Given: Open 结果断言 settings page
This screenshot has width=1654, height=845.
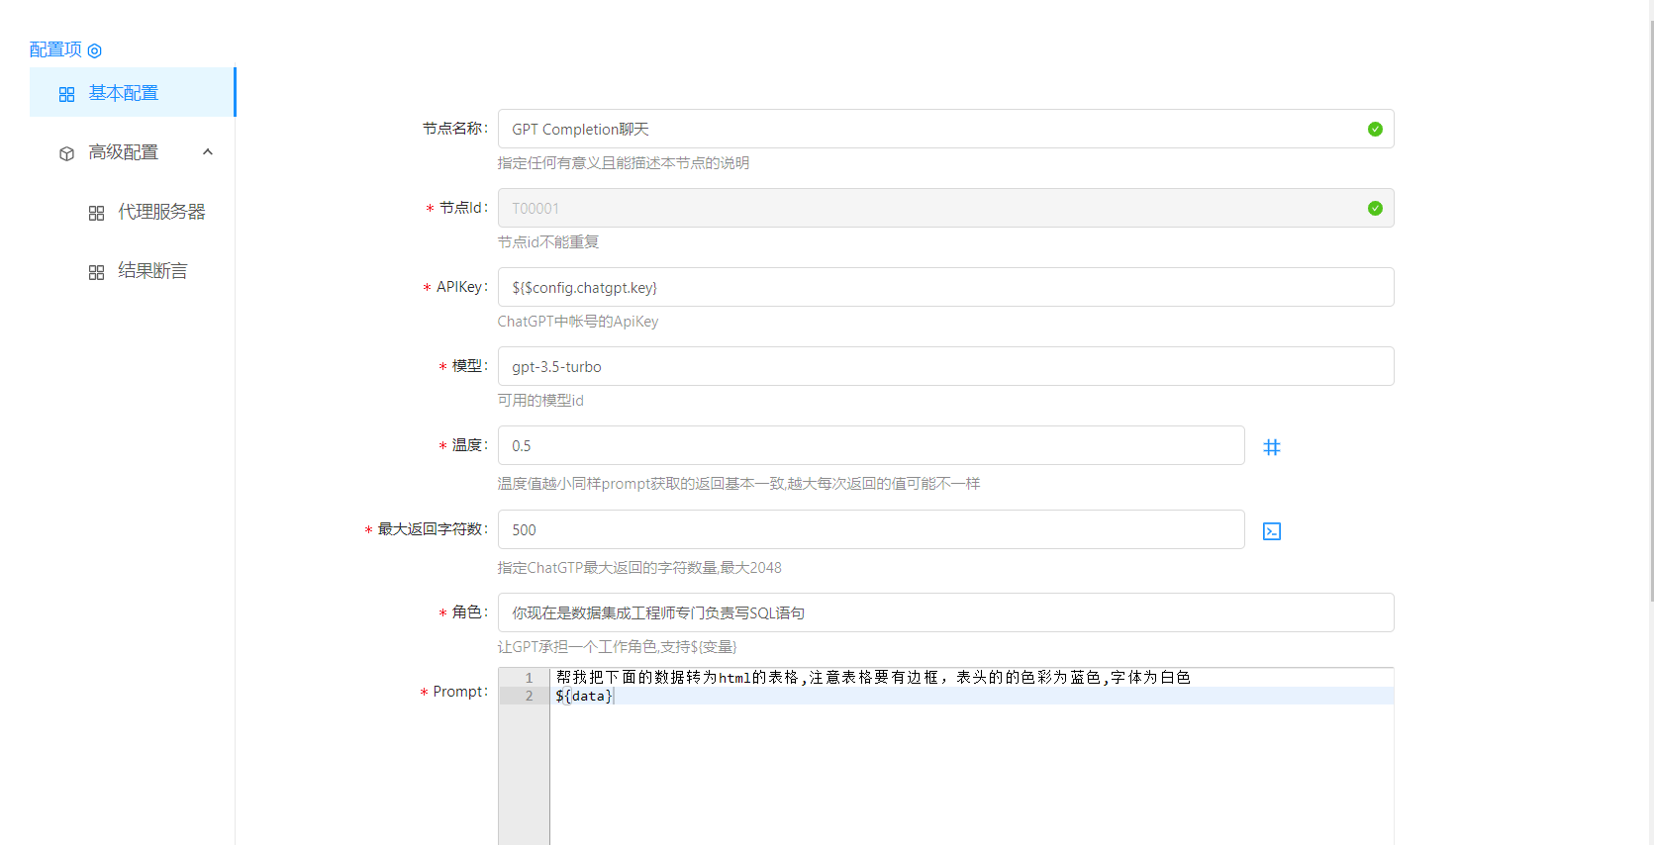Looking at the screenshot, I should (152, 271).
